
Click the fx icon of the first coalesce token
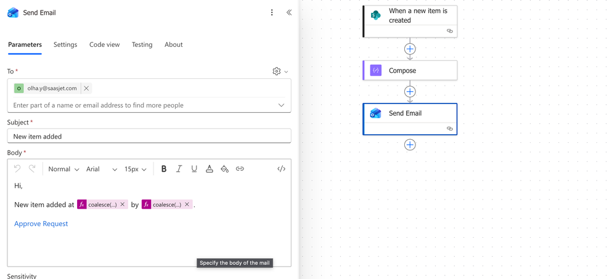pyautogui.click(x=81, y=204)
